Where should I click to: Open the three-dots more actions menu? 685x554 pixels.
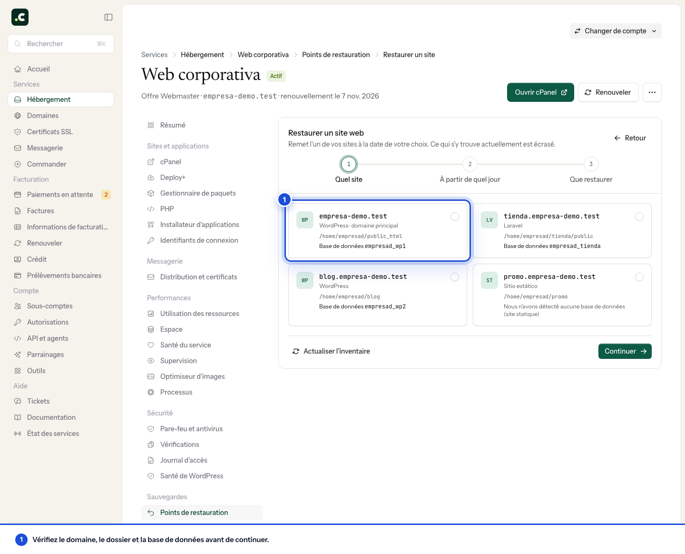pos(652,92)
